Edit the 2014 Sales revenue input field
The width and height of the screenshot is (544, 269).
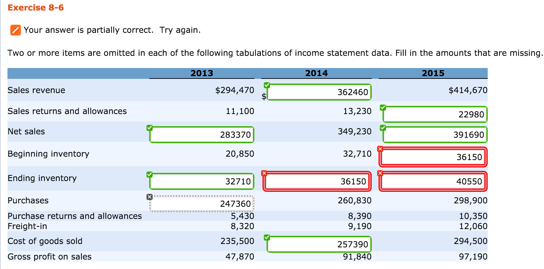319,92
